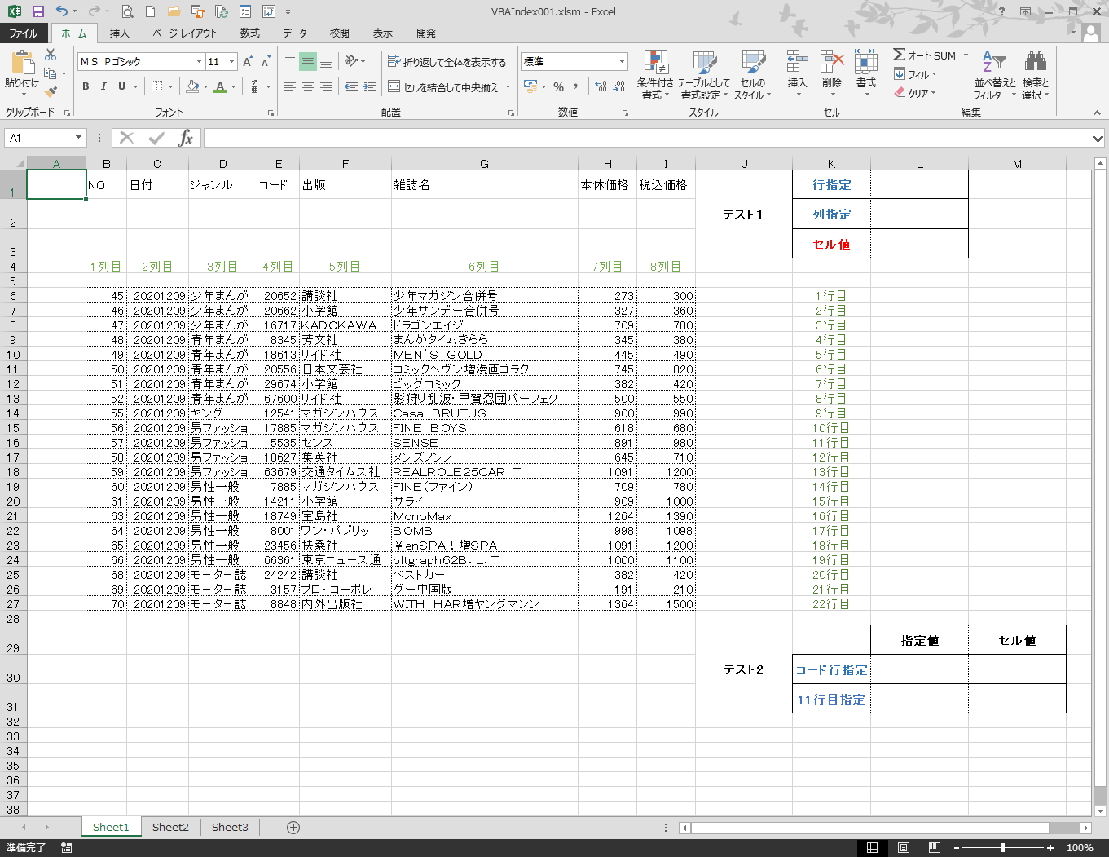
Task: Open Sort & Filter (並べ替えとフィルター) menu
Action: [995, 74]
